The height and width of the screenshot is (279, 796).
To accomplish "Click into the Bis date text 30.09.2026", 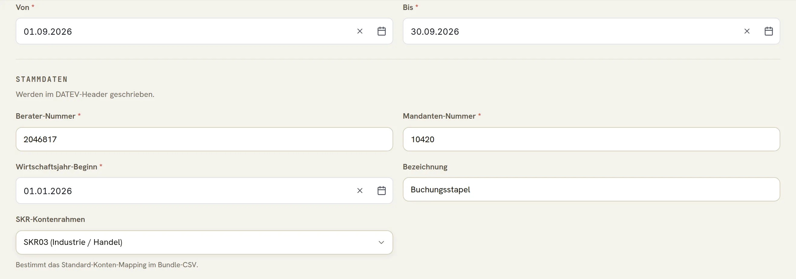I will point(435,31).
